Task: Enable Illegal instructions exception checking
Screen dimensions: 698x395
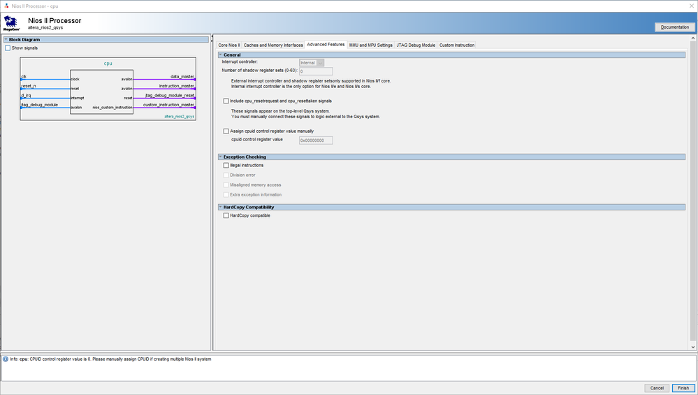Action: [x=226, y=165]
